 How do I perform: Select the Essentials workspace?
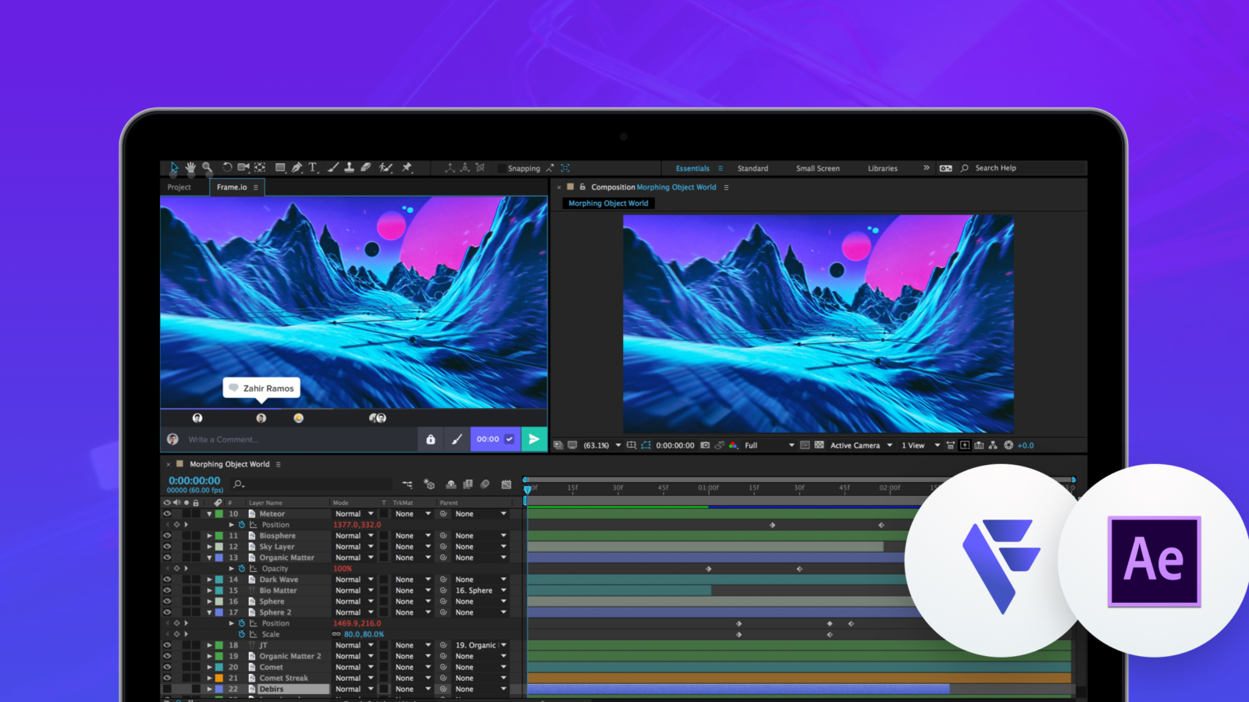(692, 168)
